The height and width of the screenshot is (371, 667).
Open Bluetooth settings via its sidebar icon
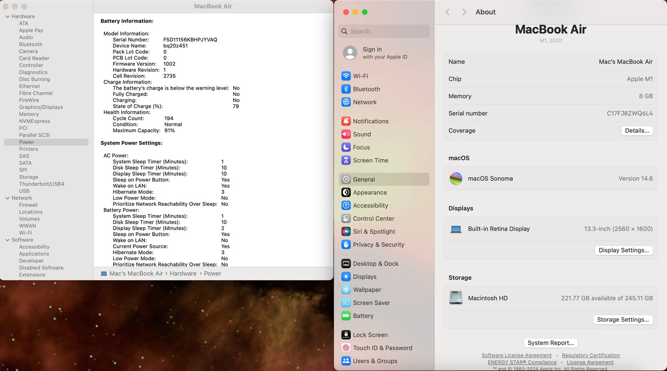[x=346, y=89]
